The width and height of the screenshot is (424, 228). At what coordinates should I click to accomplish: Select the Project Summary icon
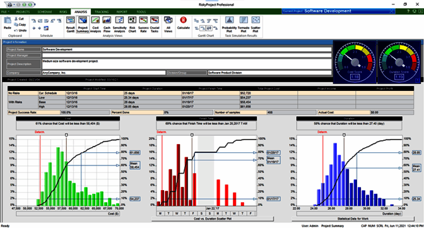point(83,25)
